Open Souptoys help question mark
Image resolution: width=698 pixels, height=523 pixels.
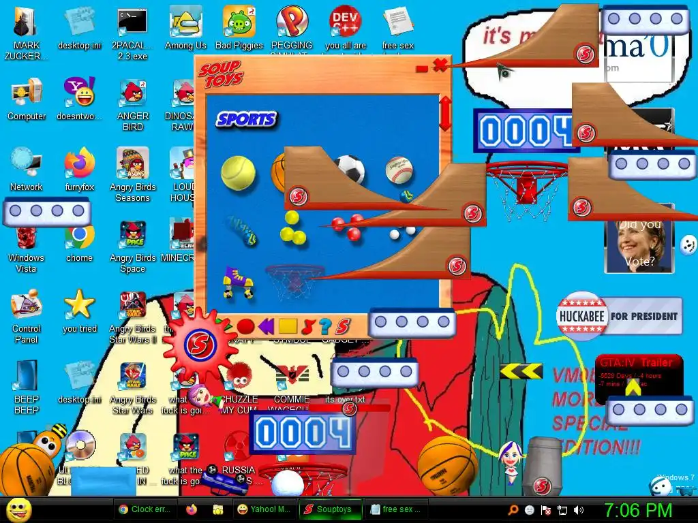[325, 326]
